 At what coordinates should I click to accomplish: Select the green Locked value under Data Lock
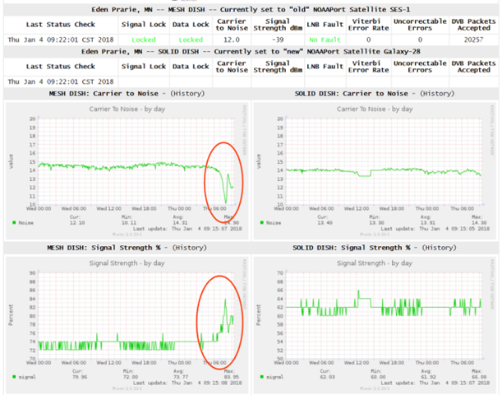click(x=191, y=39)
